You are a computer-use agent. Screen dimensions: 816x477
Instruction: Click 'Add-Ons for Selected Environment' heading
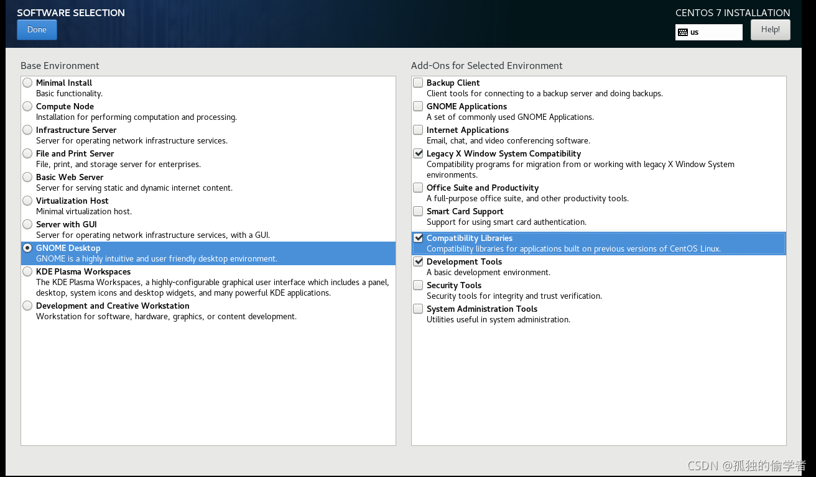coord(486,66)
